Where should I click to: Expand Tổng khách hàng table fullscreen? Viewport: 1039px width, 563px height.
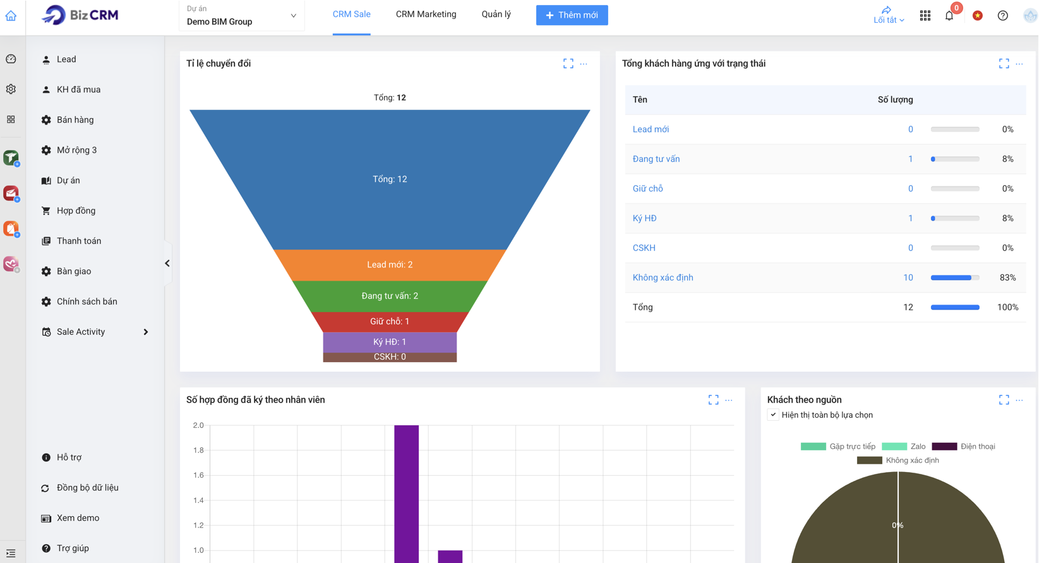click(1004, 64)
